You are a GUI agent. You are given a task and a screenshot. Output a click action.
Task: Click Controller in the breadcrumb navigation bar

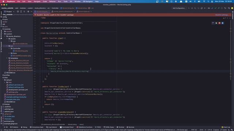point(55,8)
